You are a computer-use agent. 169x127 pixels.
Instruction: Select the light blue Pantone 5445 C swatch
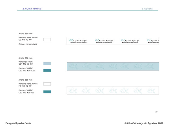pyautogui.click(x=47, y=63)
